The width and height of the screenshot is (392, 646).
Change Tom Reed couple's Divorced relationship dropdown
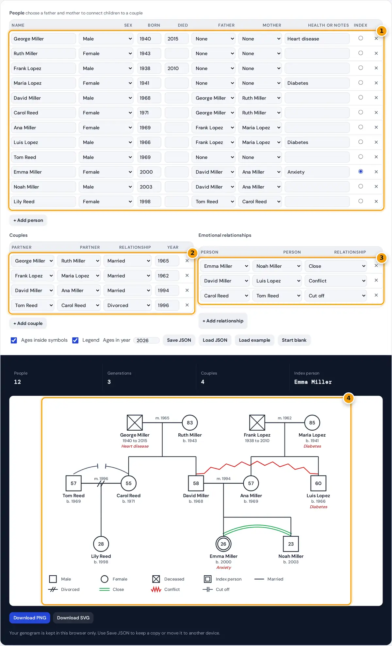click(x=128, y=305)
